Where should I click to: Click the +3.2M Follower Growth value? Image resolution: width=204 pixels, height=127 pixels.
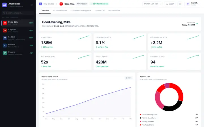[x=156, y=43]
